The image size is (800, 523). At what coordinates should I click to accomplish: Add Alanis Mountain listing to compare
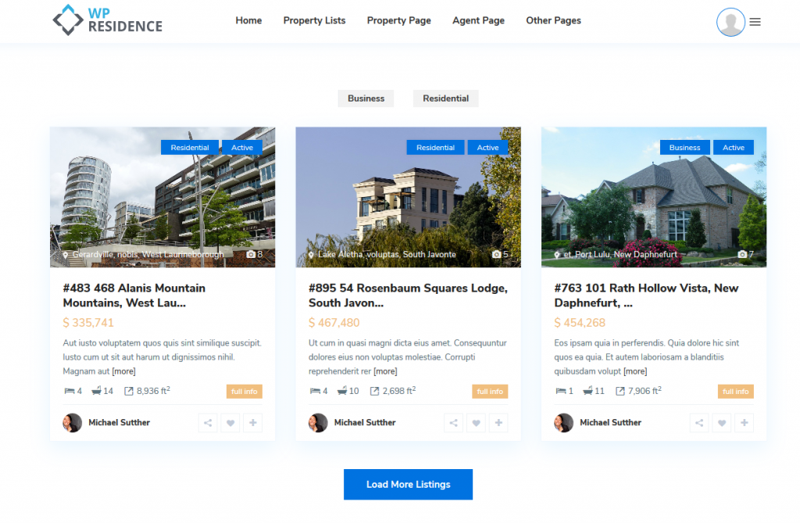253,423
